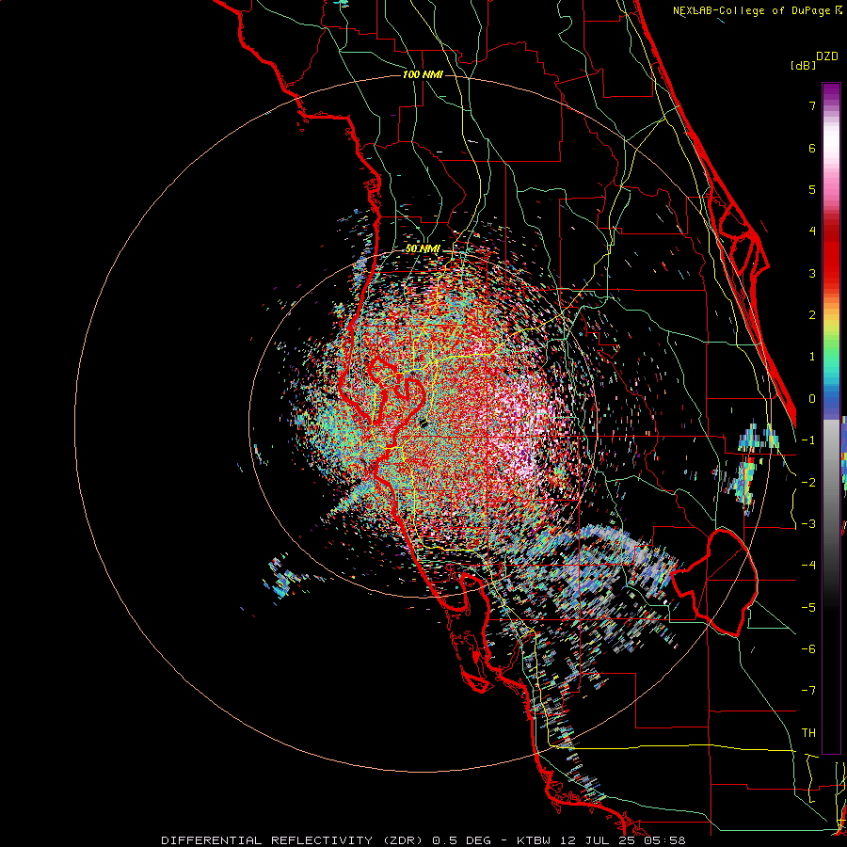Click the -7 tick label on the color scale
This screenshot has width=847, height=847.
[x=808, y=691]
